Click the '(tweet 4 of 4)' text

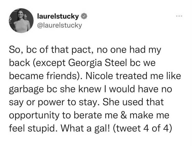tap(142, 128)
